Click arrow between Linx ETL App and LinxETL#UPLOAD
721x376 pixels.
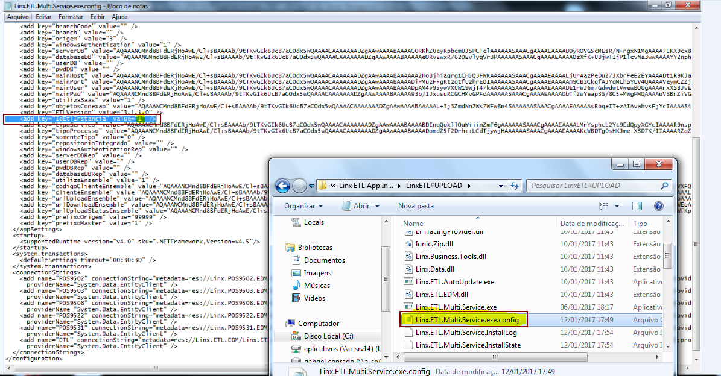[399, 186]
